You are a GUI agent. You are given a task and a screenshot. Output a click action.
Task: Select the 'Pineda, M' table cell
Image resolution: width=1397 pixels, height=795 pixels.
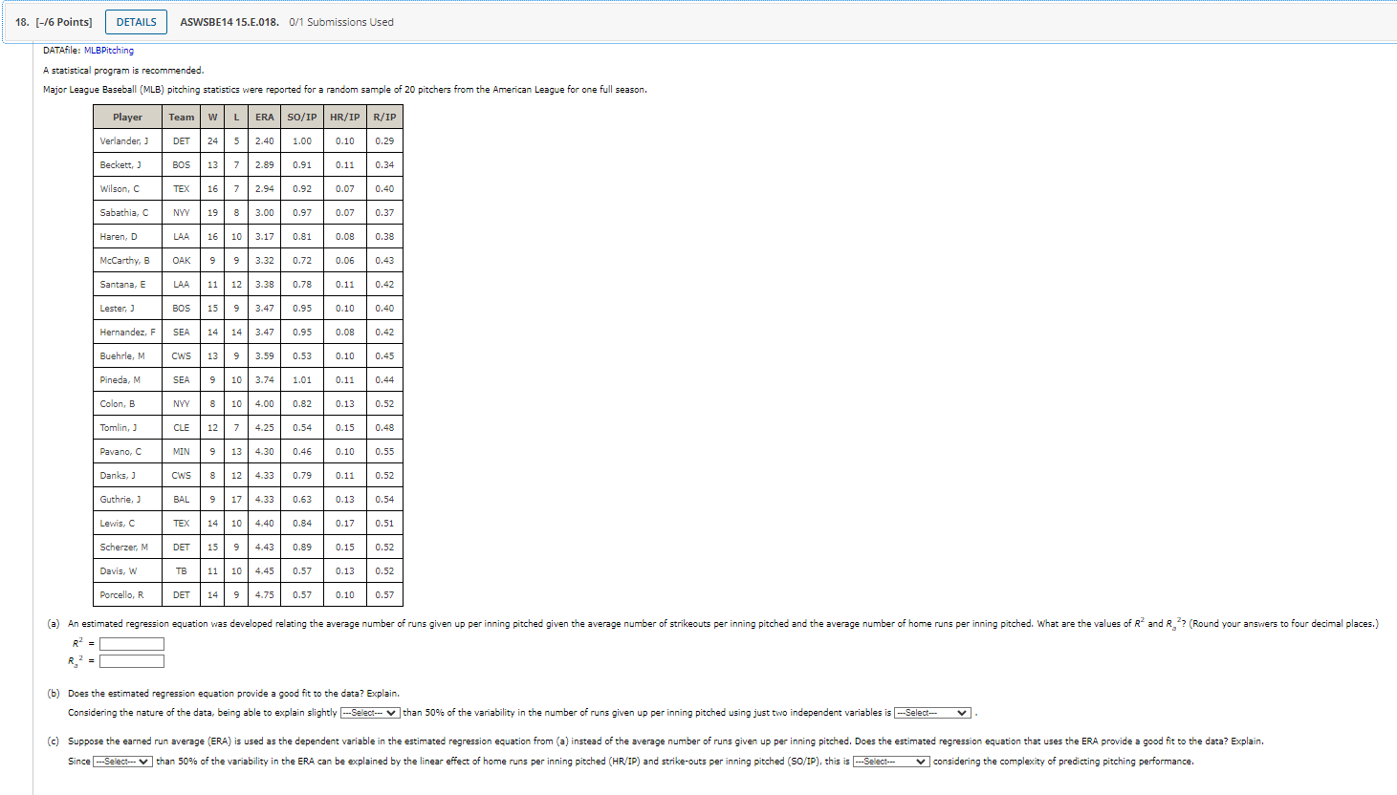127,379
